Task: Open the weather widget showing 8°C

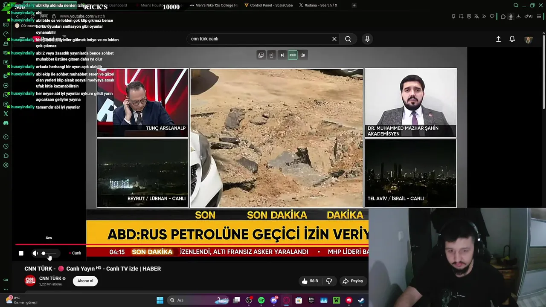Action: tap(21, 300)
